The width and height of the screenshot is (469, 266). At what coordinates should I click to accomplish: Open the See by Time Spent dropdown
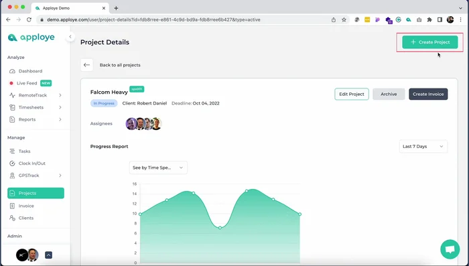(158, 168)
